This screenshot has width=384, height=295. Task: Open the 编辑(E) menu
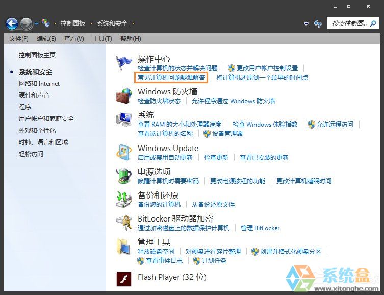pyautogui.click(x=46, y=39)
